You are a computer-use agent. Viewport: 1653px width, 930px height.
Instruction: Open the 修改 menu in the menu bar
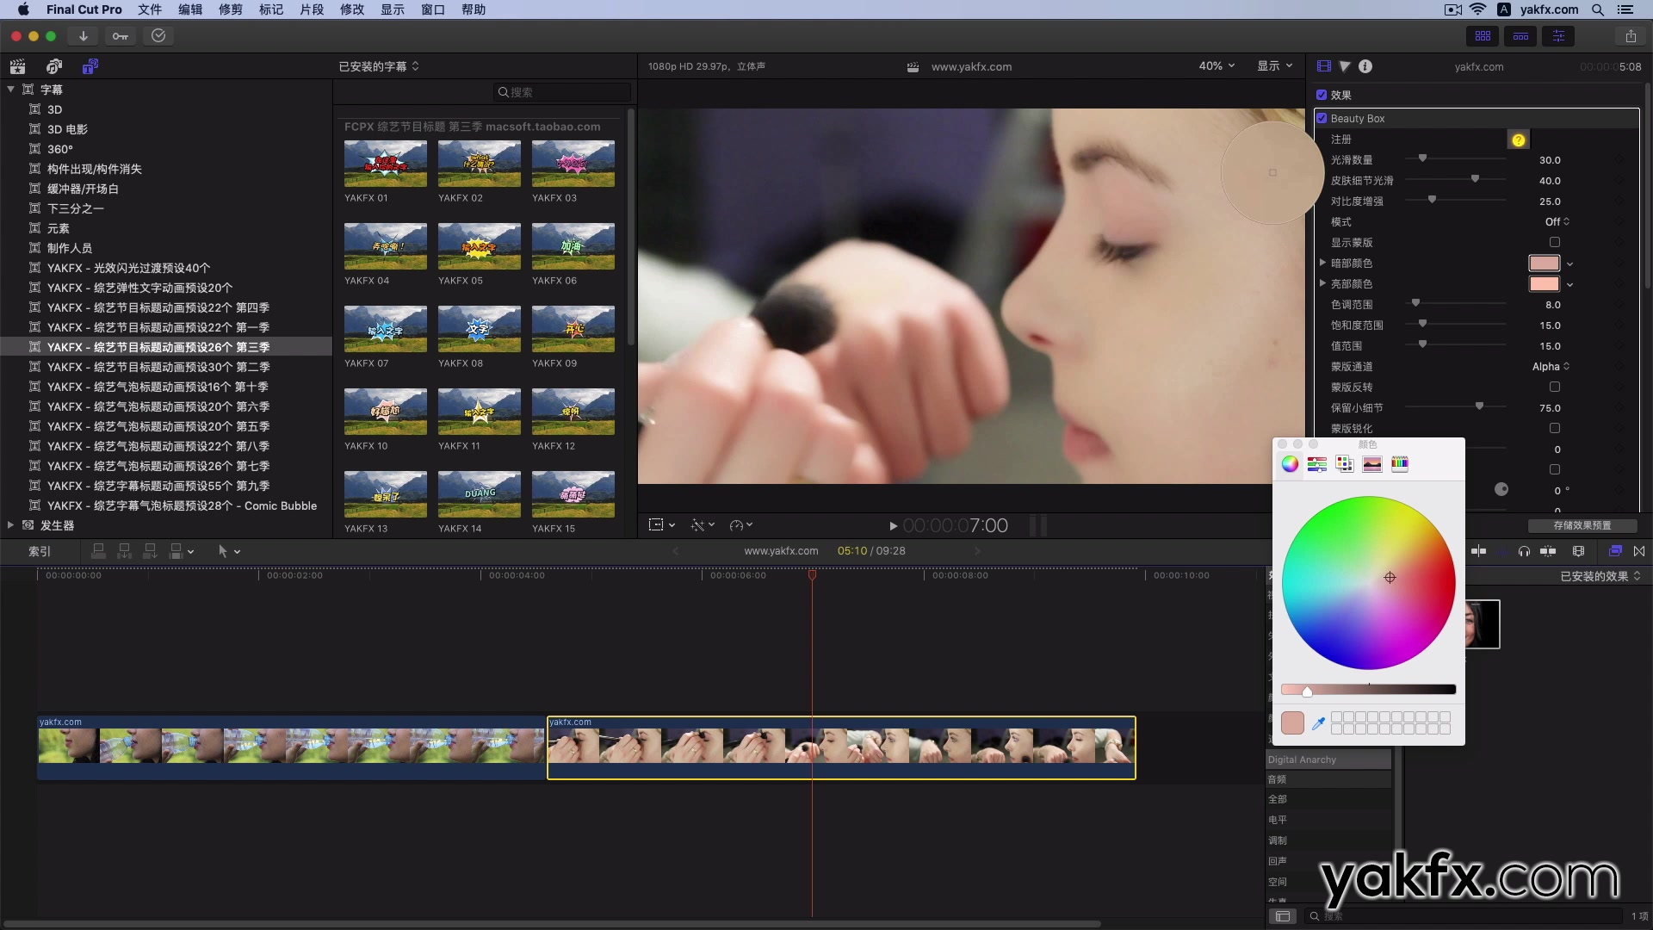[x=351, y=9]
